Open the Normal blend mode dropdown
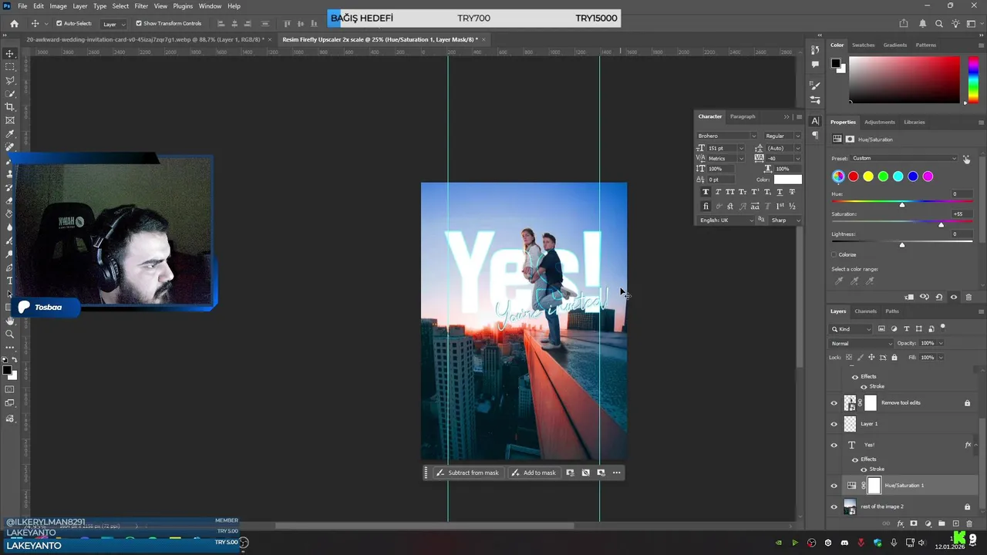The height and width of the screenshot is (555, 987). tap(861, 343)
